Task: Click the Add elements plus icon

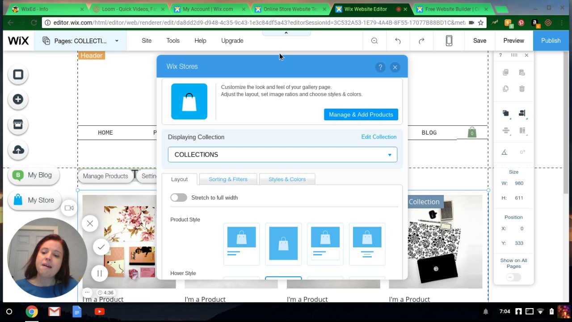Action: [18, 99]
